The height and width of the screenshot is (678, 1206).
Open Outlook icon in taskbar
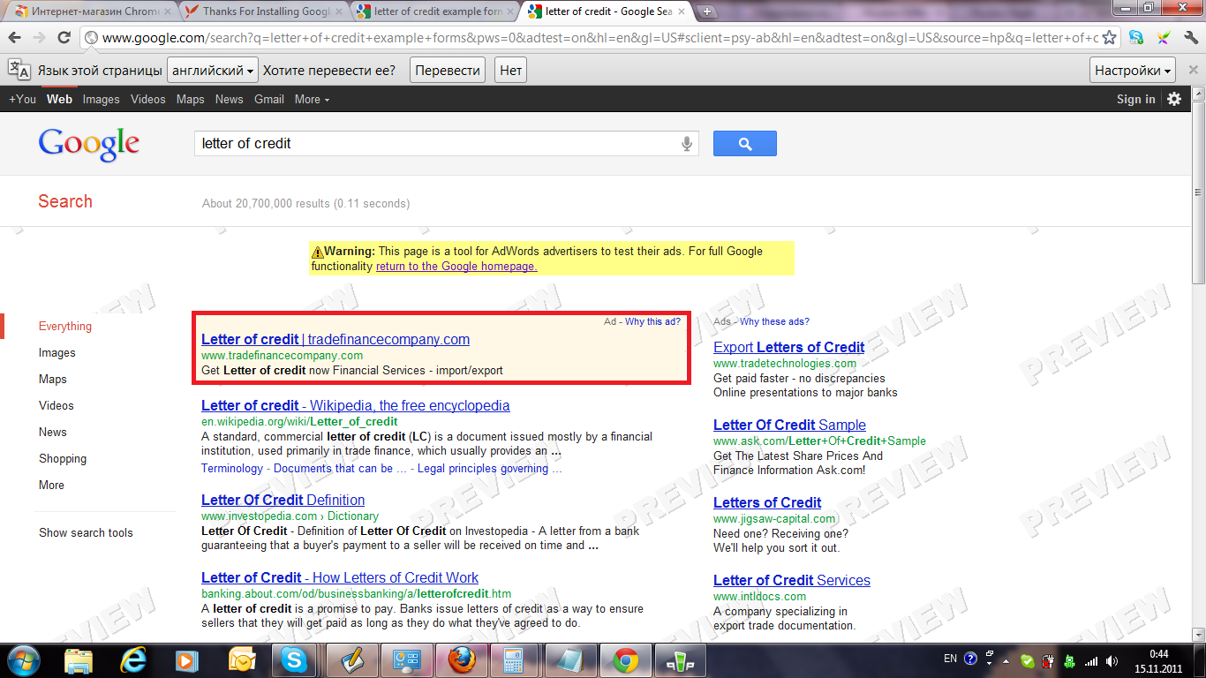click(x=242, y=659)
